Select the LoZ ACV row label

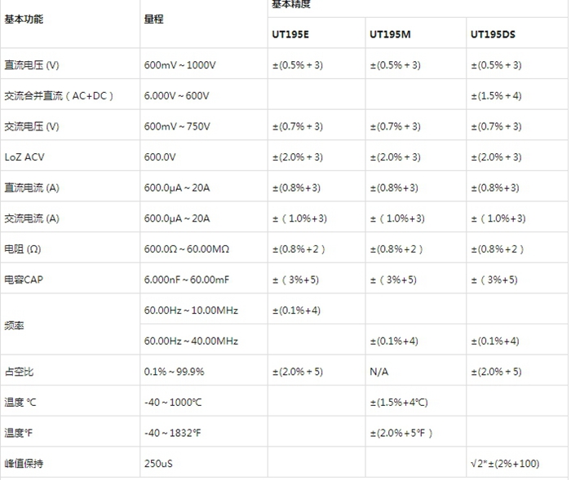coord(24,157)
